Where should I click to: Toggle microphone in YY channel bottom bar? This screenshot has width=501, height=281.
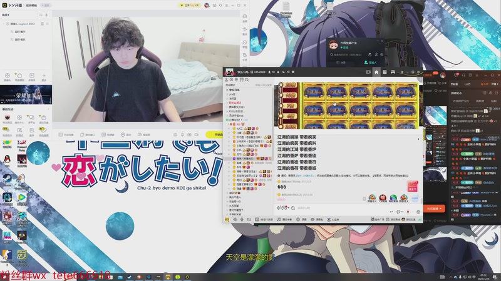[242, 220]
